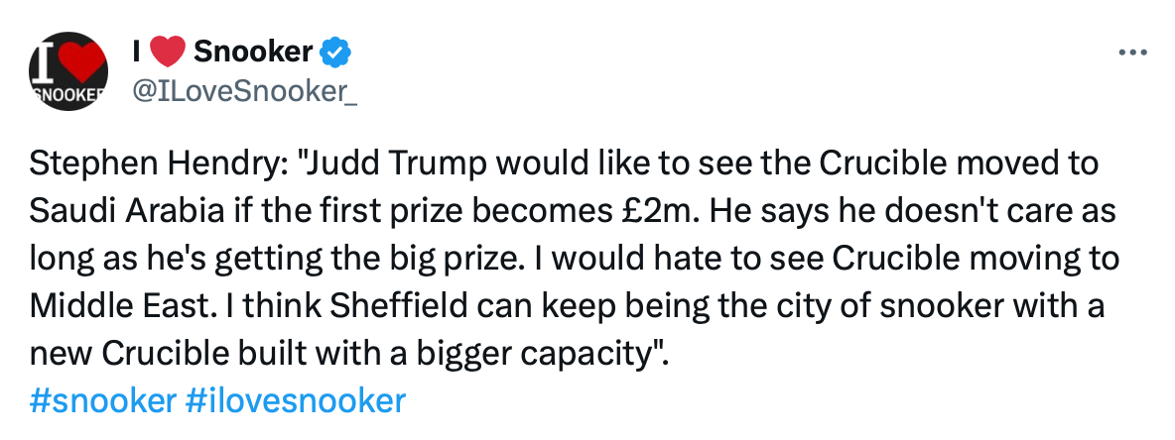Screen dimensions: 1175x440
Task: Open the #snooker hashtag
Action: coord(102,401)
